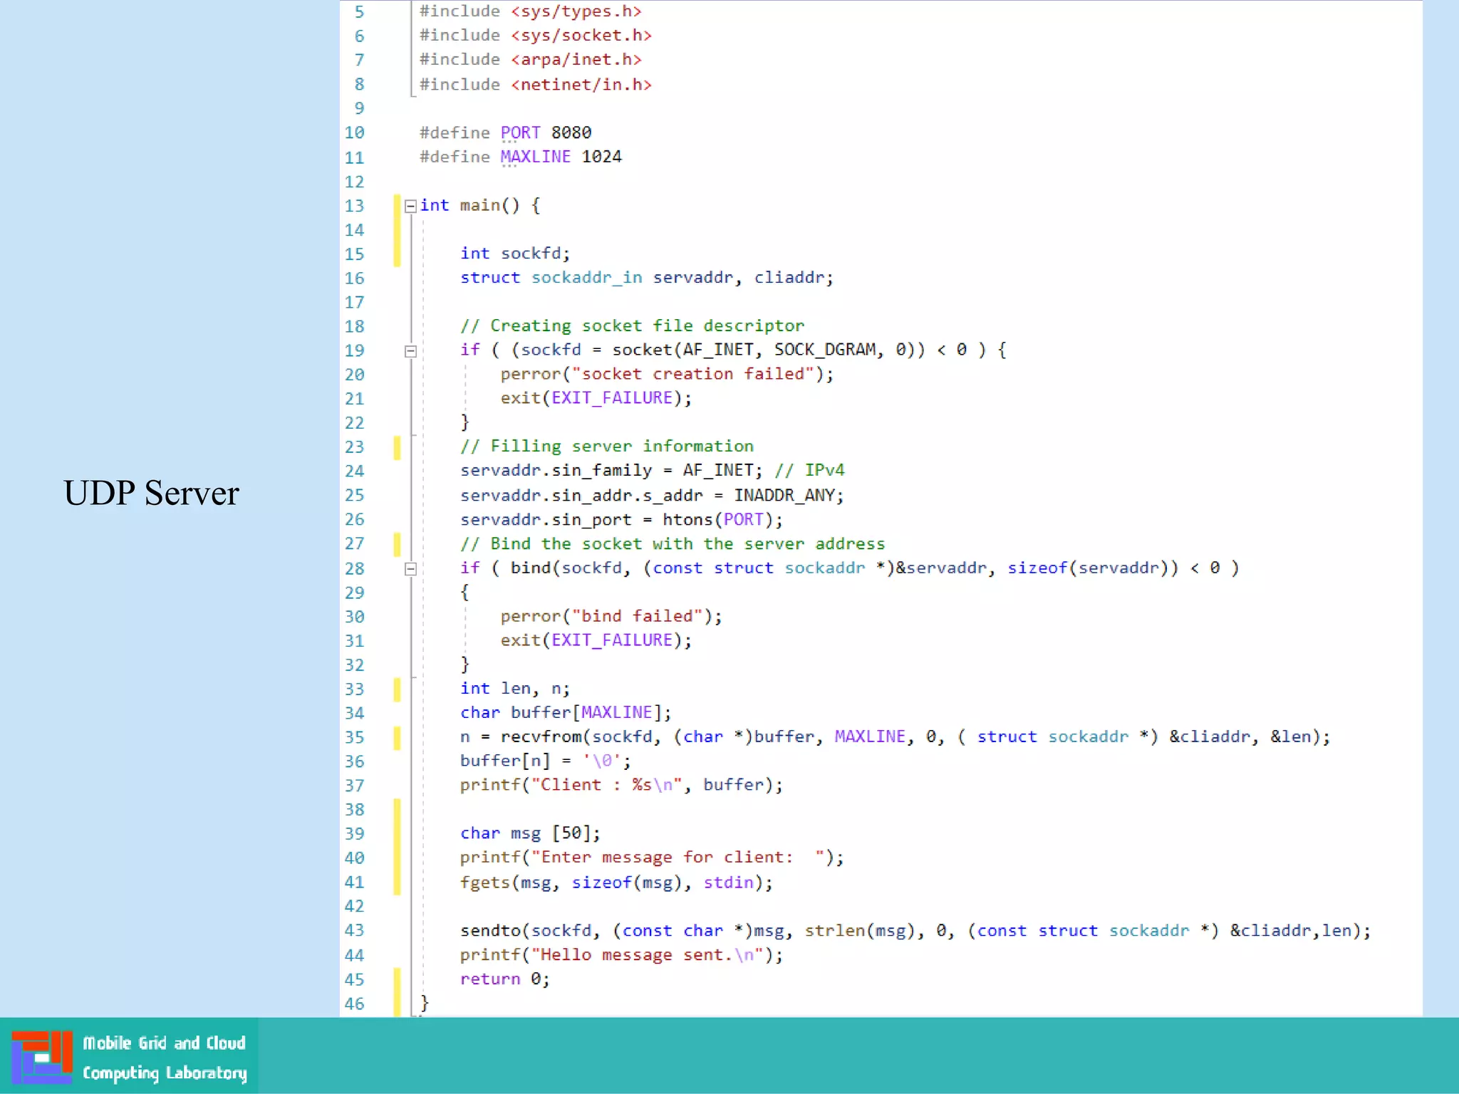This screenshot has width=1459, height=1094.
Task: Click the '#define PORT 8080' line
Action: click(x=505, y=133)
